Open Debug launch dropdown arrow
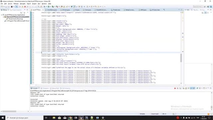The width and height of the screenshot is (213, 120). click(x=46, y=7)
